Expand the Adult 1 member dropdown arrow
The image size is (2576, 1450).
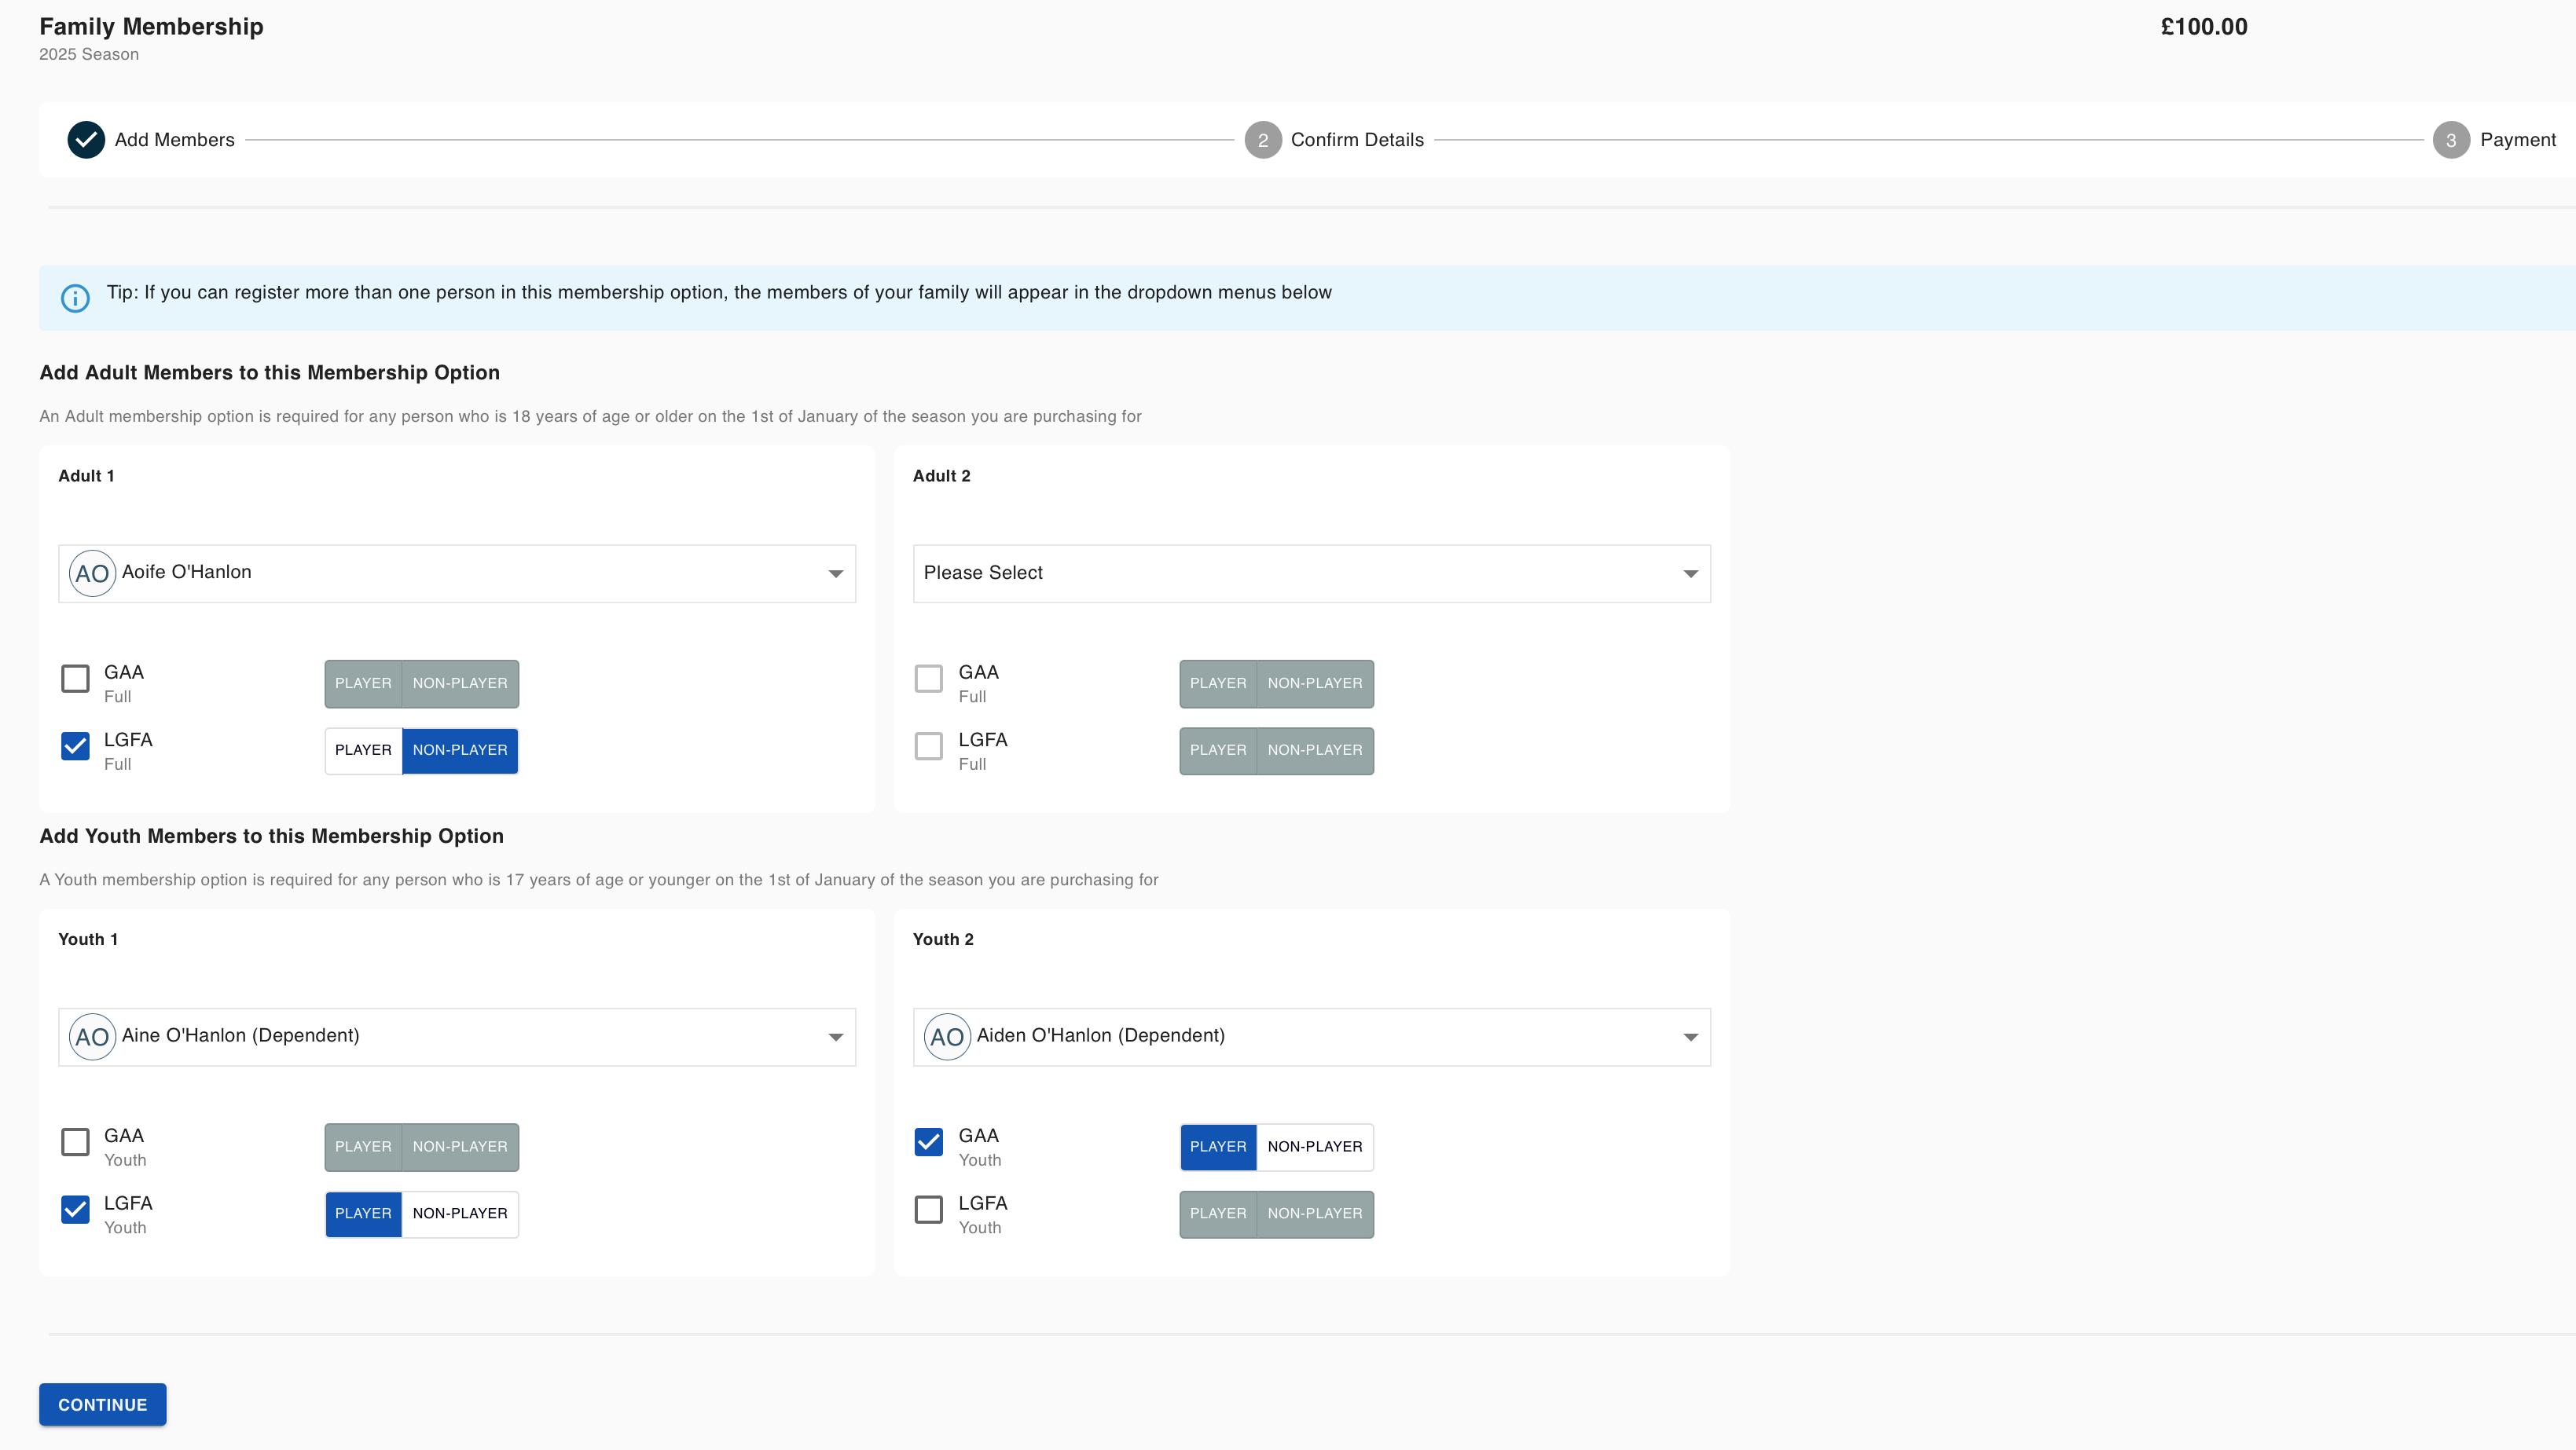pos(835,573)
